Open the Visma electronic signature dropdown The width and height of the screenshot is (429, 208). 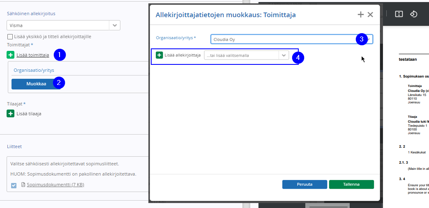coord(115,25)
